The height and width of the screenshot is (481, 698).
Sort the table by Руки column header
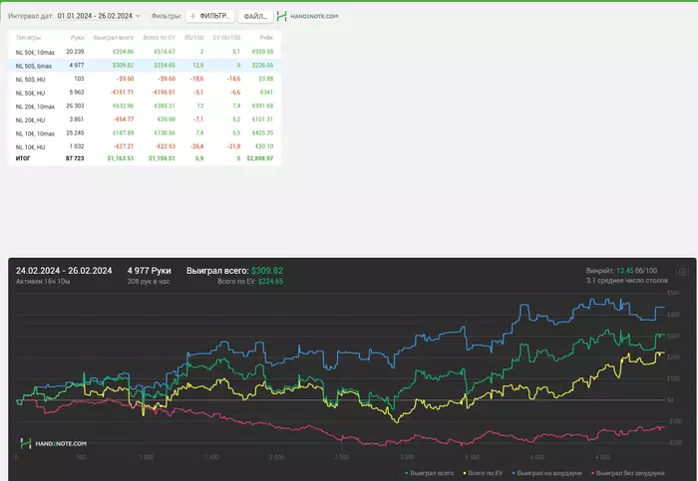77,38
